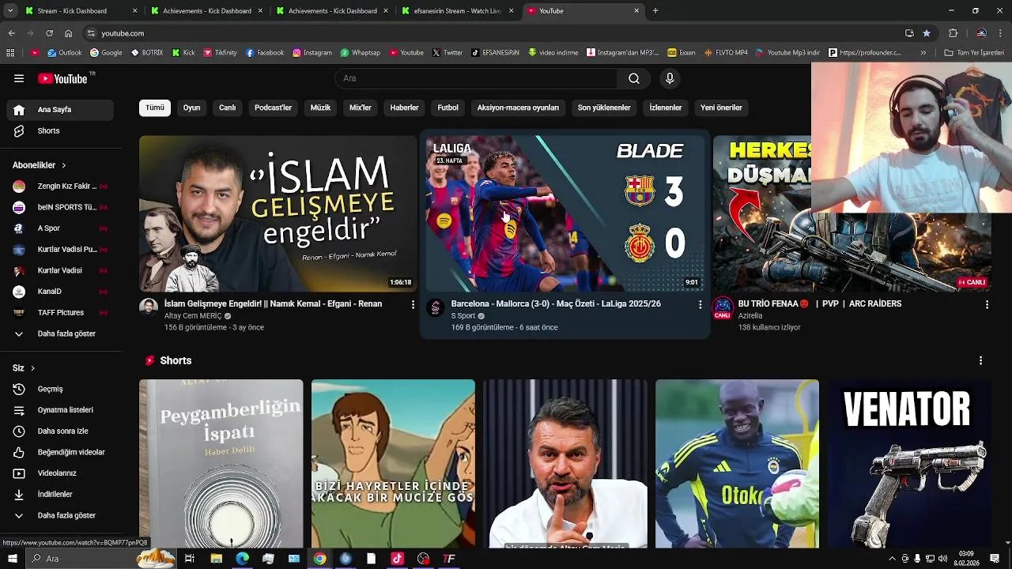Image resolution: width=1012 pixels, height=569 pixels.
Task: Open options menu for Barcelona - Mallorca video
Action: 700,304
